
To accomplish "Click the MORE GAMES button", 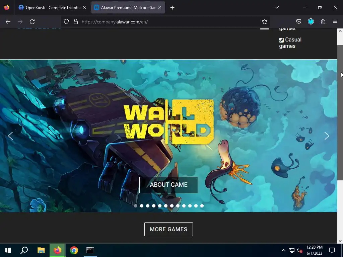I will (169, 229).
